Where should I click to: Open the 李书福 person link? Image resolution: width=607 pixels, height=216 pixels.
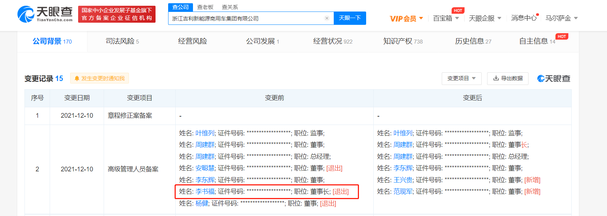tap(205, 192)
